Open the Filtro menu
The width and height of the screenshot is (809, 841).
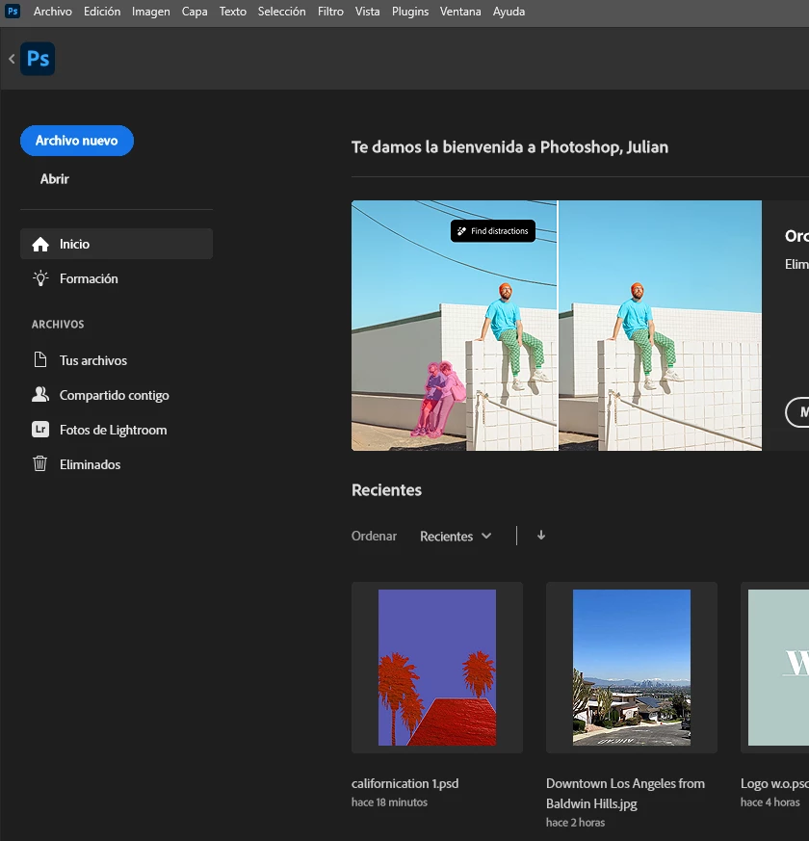(330, 12)
